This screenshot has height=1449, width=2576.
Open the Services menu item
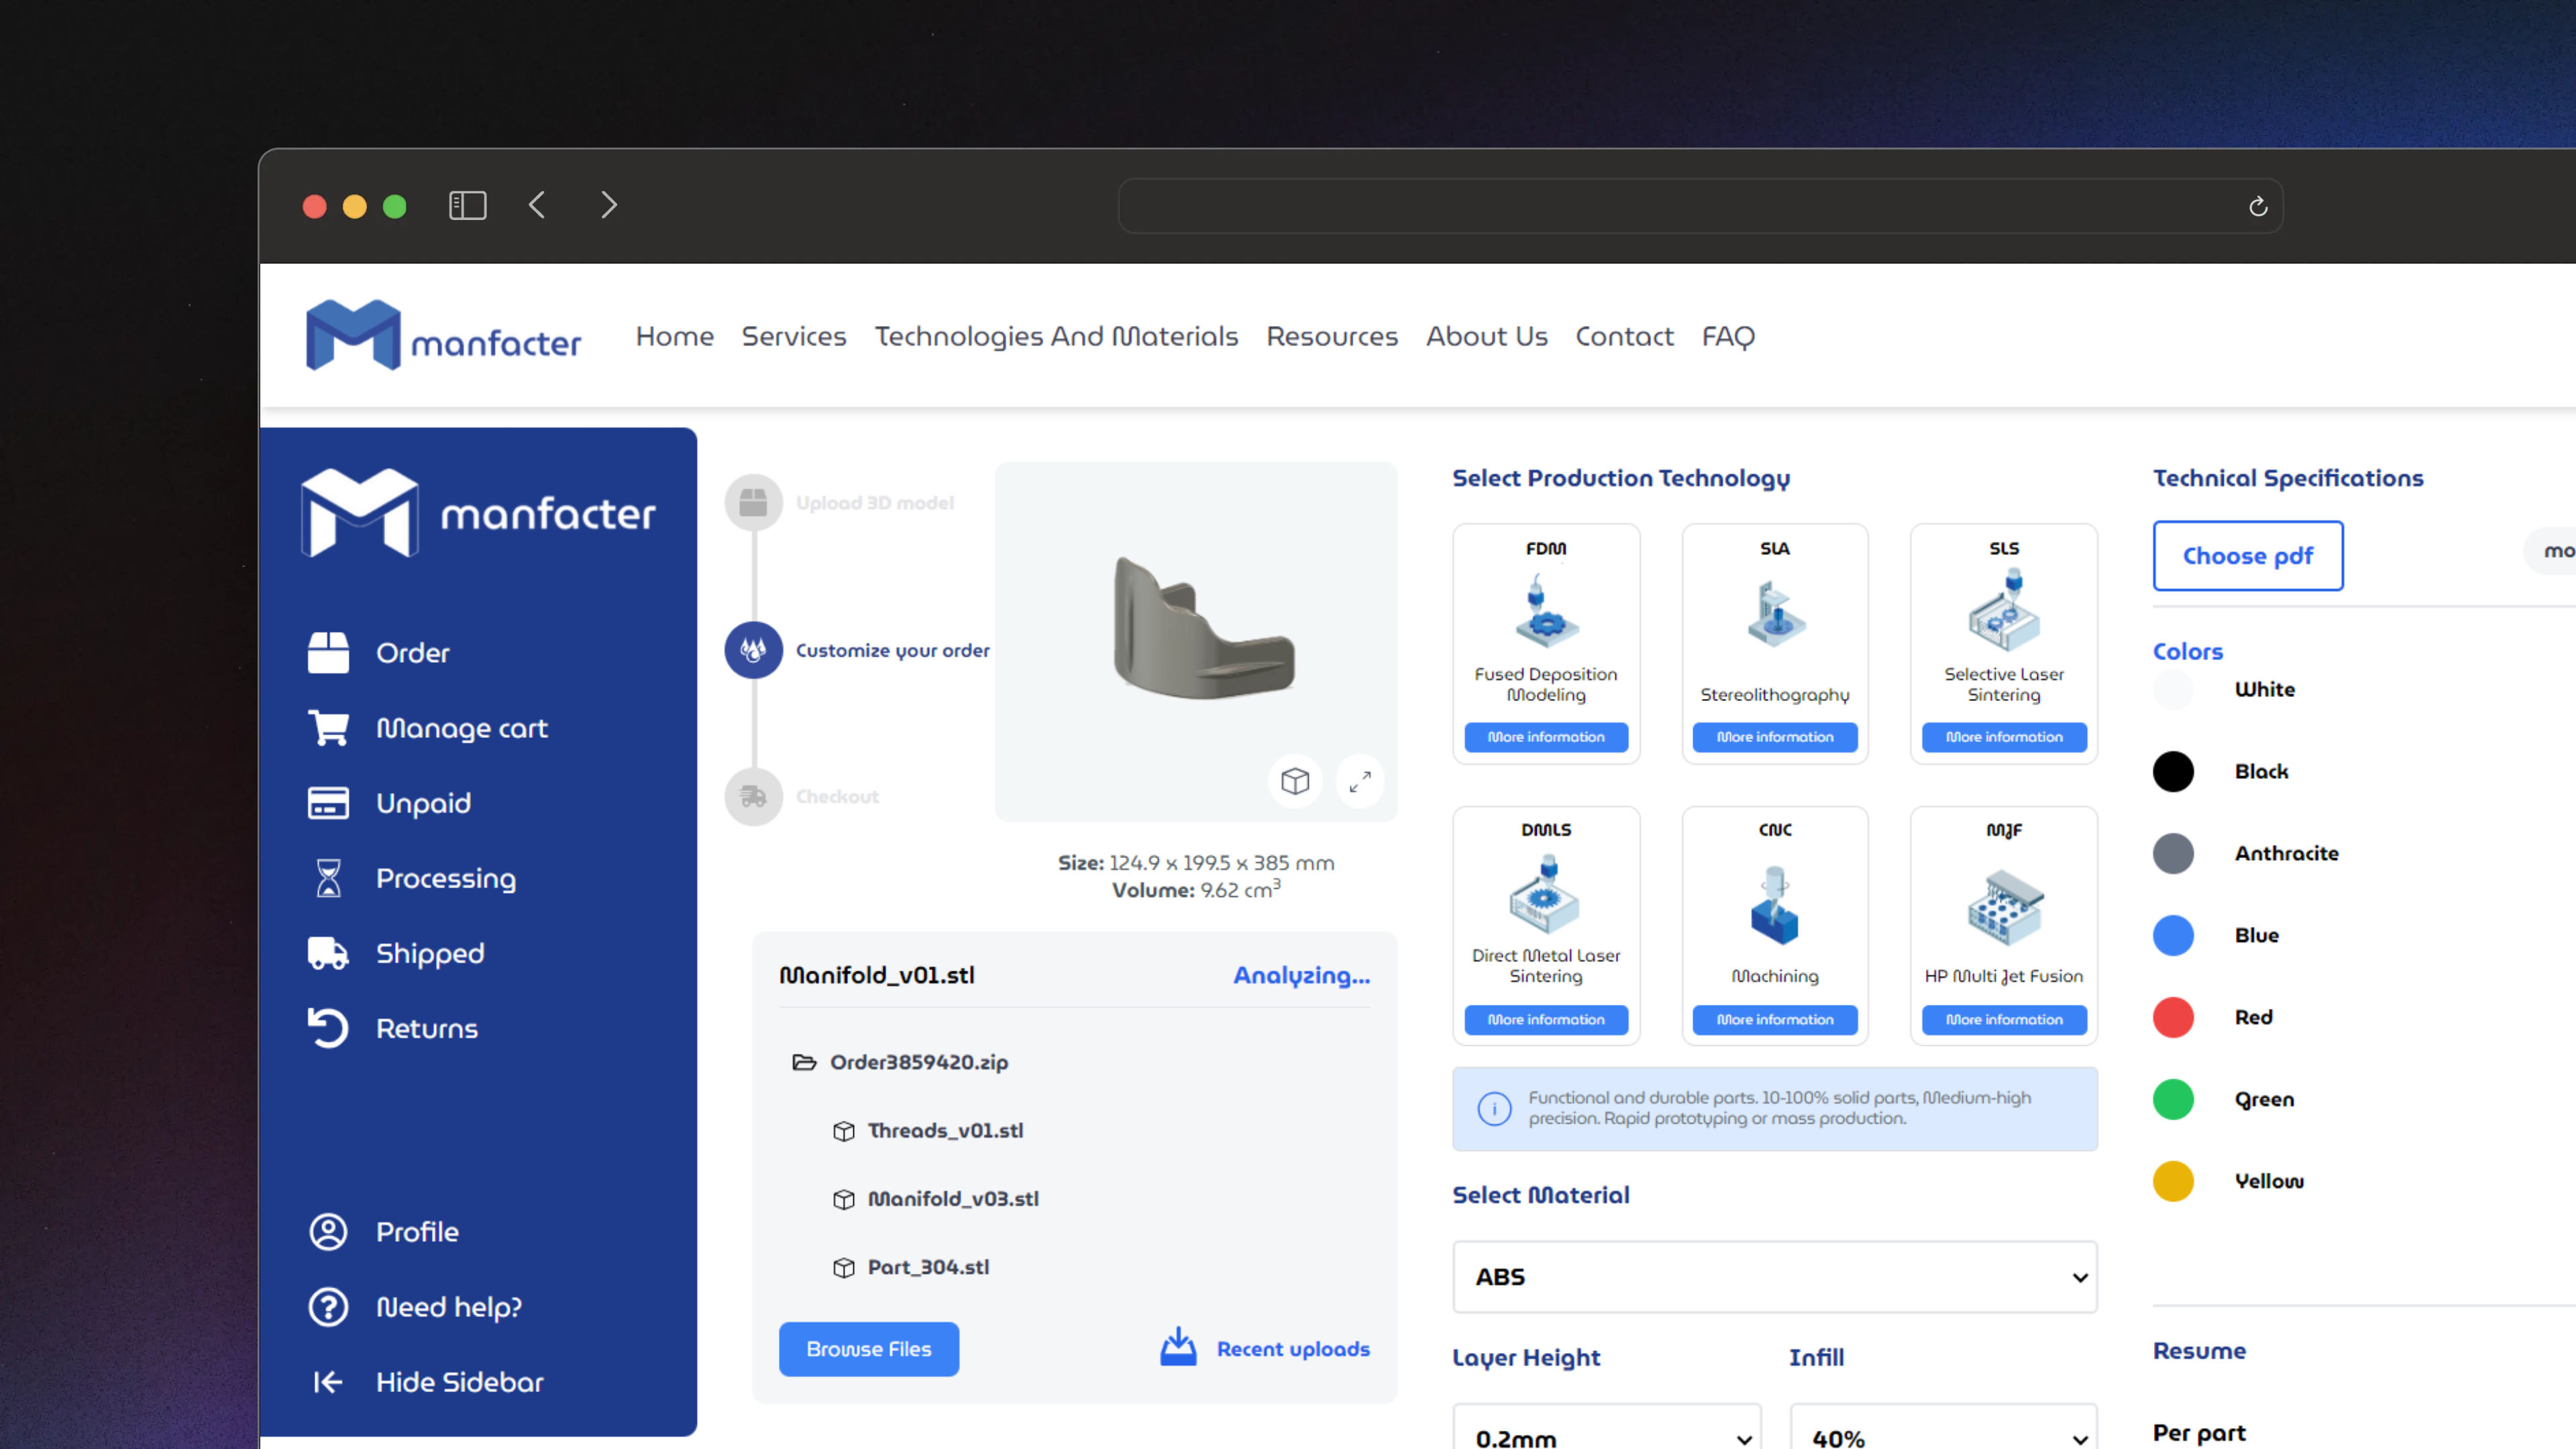(794, 337)
